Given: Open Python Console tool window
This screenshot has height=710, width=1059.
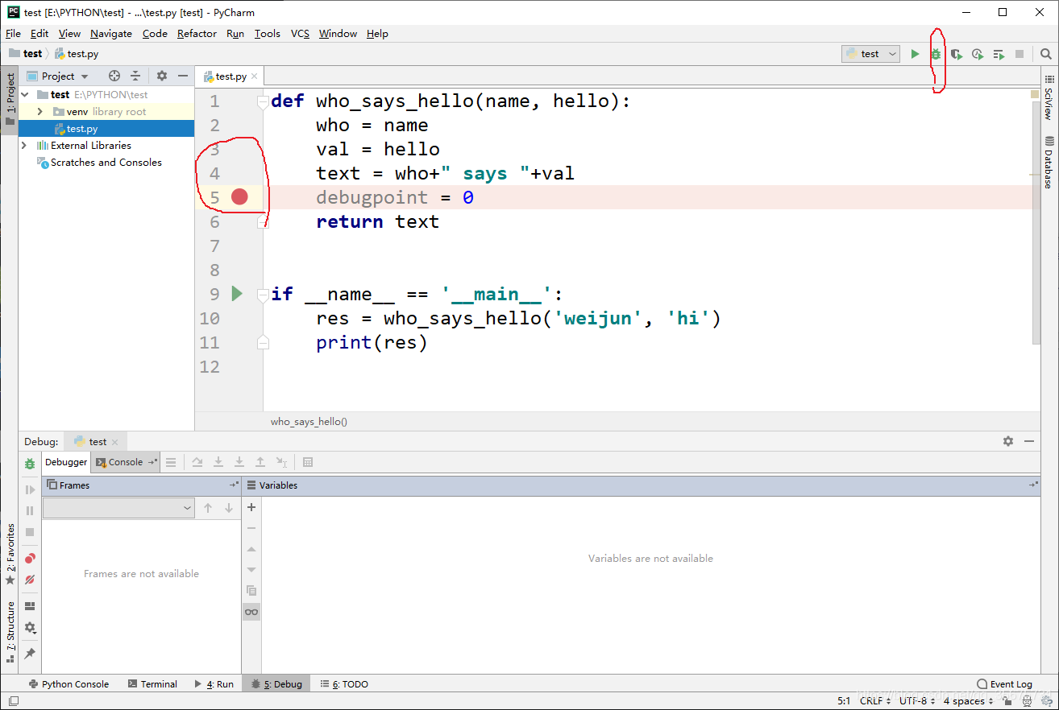Looking at the screenshot, I should click(69, 684).
